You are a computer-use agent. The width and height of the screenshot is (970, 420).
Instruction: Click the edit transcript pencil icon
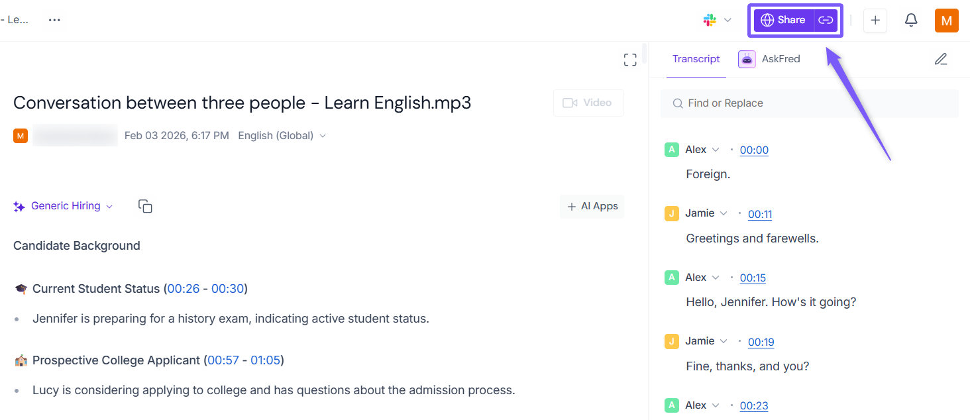(x=941, y=59)
